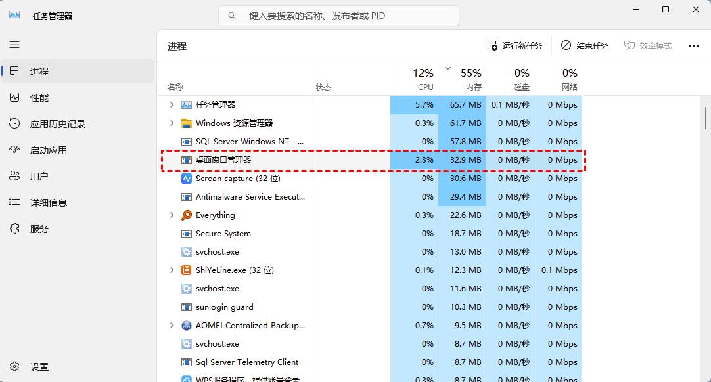The image size is (711, 382).
Task: Click the gear icon of svchost.exe 11.6 MB
Action: pos(187,289)
